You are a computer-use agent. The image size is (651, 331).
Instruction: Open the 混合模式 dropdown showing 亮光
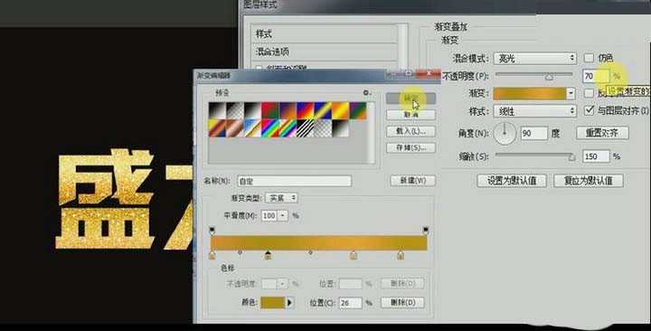[534, 58]
